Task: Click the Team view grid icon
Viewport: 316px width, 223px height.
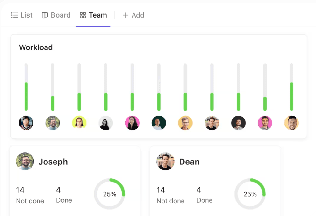Action: coord(83,15)
